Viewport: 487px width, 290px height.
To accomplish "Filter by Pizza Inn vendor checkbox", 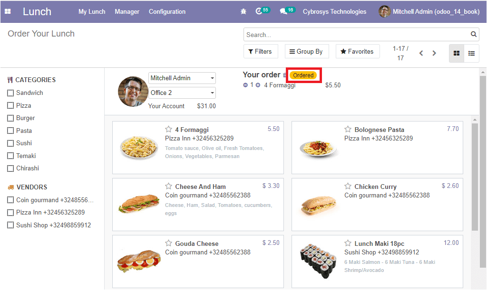I will coord(10,213).
